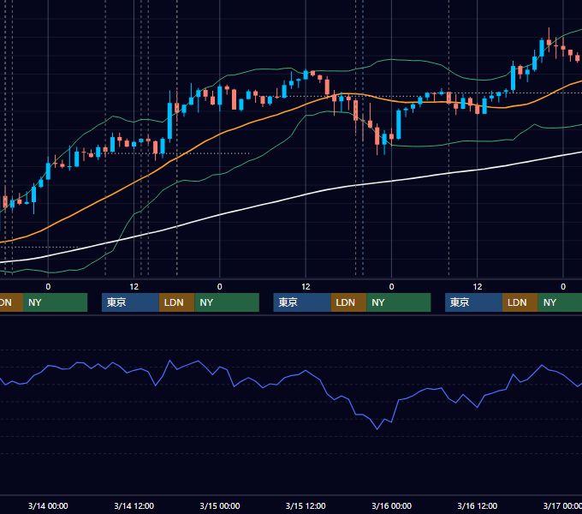Image resolution: width=582 pixels, height=514 pixels.
Task: Click the 3/14 00:00 date label
Action: click(48, 505)
